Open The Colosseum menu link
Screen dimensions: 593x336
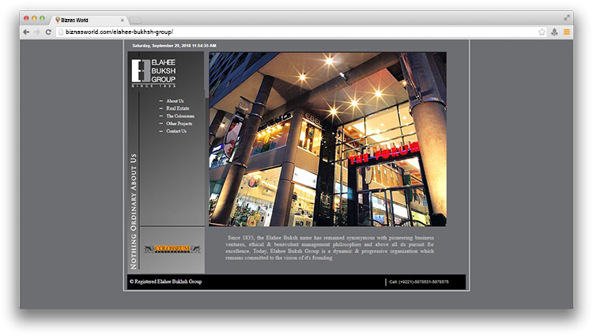click(x=179, y=116)
